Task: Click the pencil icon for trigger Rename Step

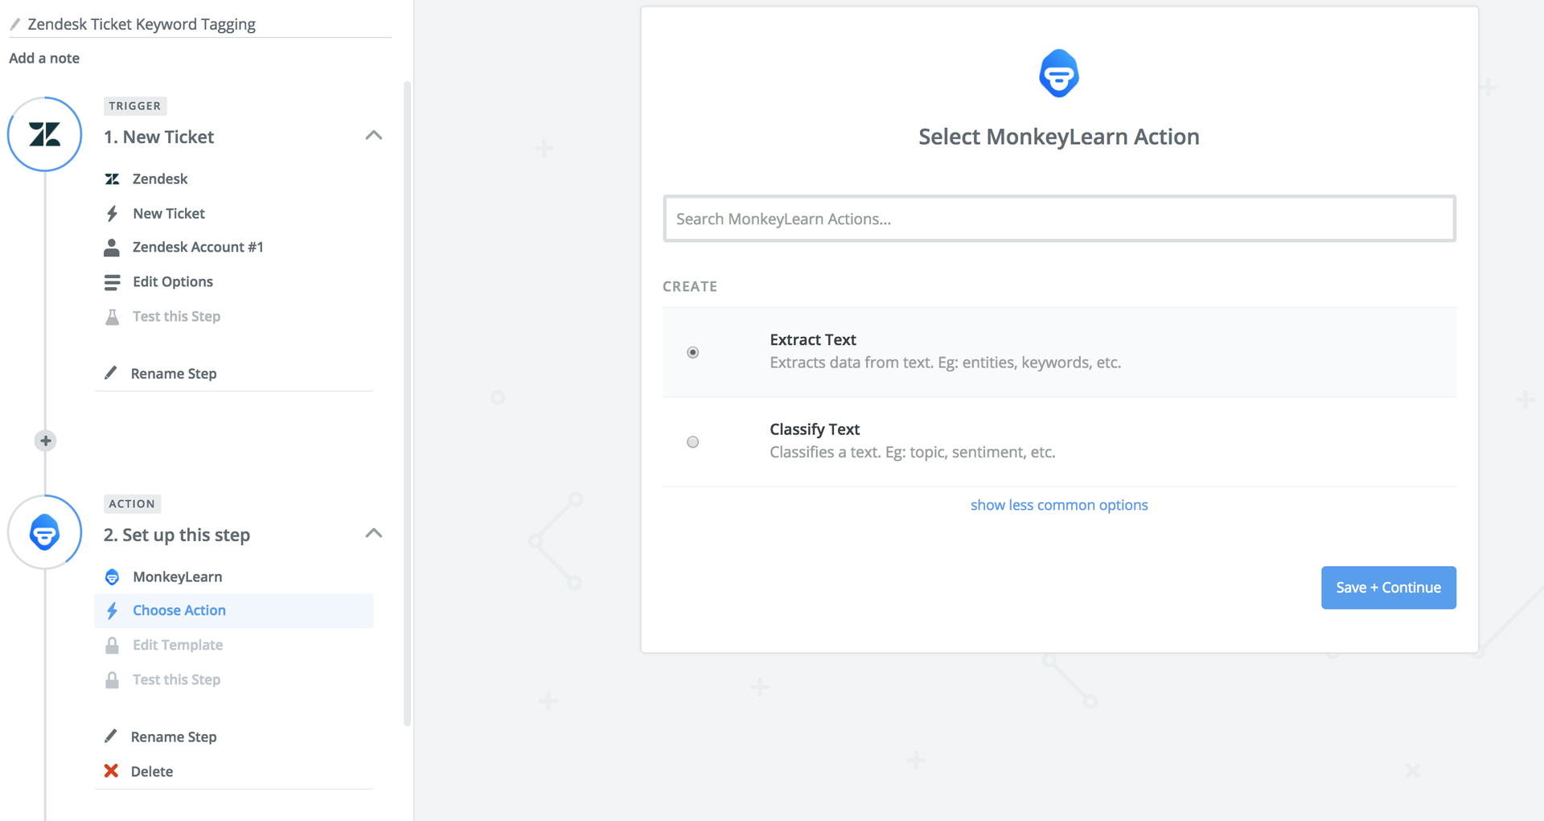Action: 111,373
